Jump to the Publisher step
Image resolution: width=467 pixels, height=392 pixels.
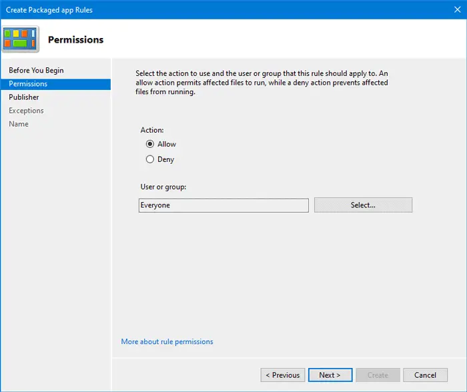[24, 97]
